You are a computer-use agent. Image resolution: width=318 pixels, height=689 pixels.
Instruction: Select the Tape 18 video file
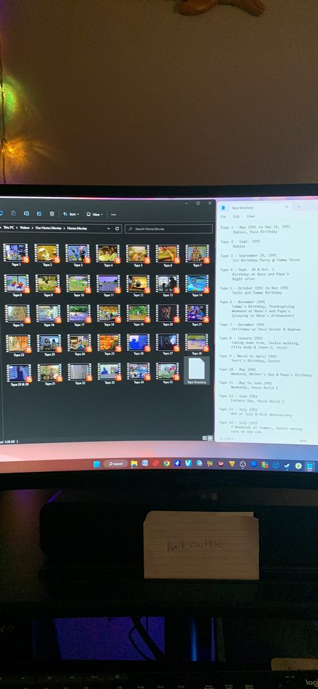pos(109,313)
